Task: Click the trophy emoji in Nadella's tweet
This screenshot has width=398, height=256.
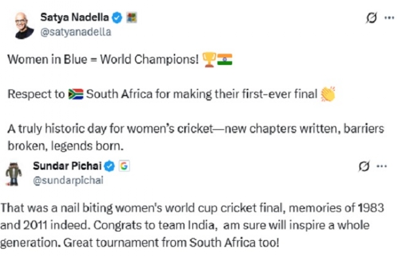Action: tap(209, 60)
